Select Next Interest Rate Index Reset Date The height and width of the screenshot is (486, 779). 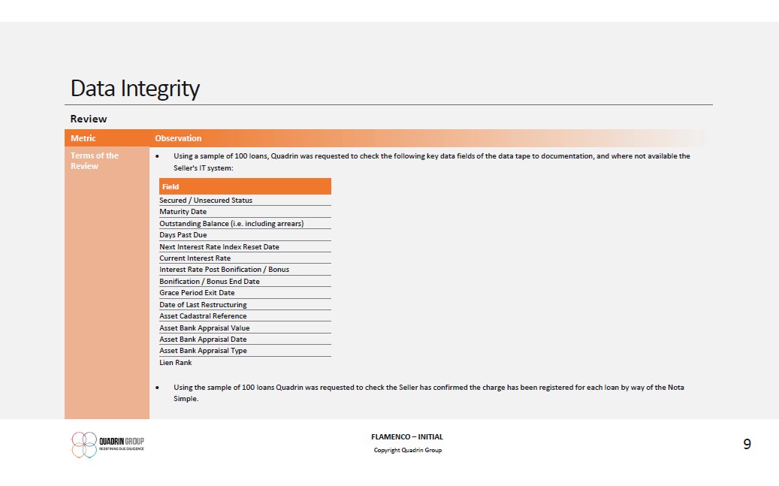[x=219, y=246]
